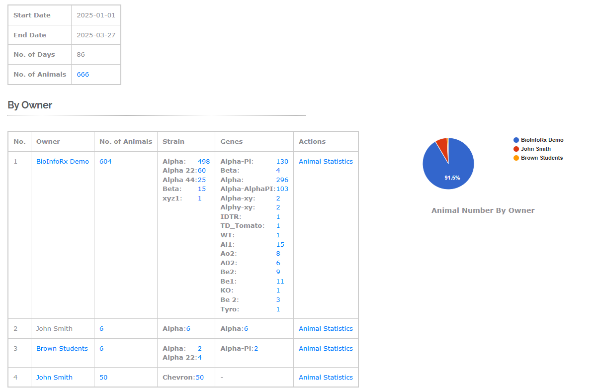Open BioInfoRx Demo owner link

[63, 161]
